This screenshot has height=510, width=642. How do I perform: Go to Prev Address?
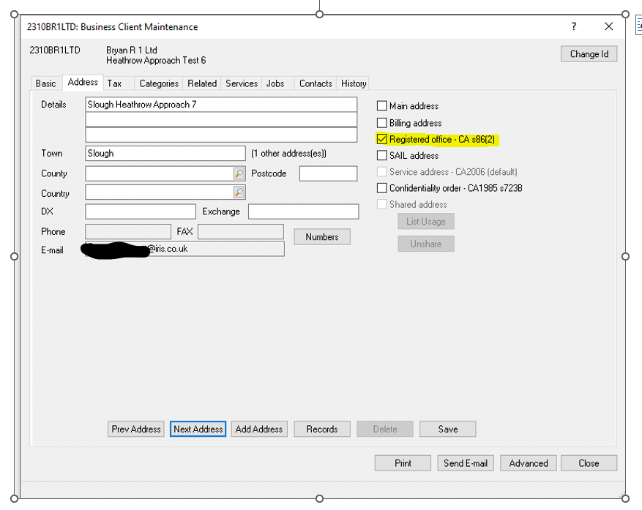pyautogui.click(x=136, y=429)
